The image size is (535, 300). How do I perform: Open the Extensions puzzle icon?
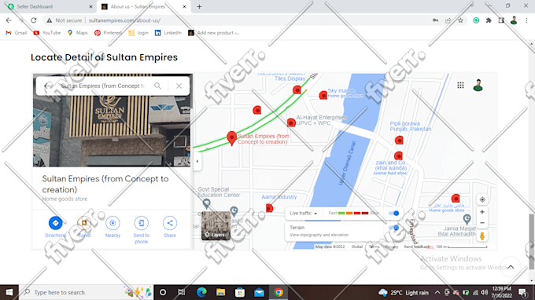[x=489, y=20]
